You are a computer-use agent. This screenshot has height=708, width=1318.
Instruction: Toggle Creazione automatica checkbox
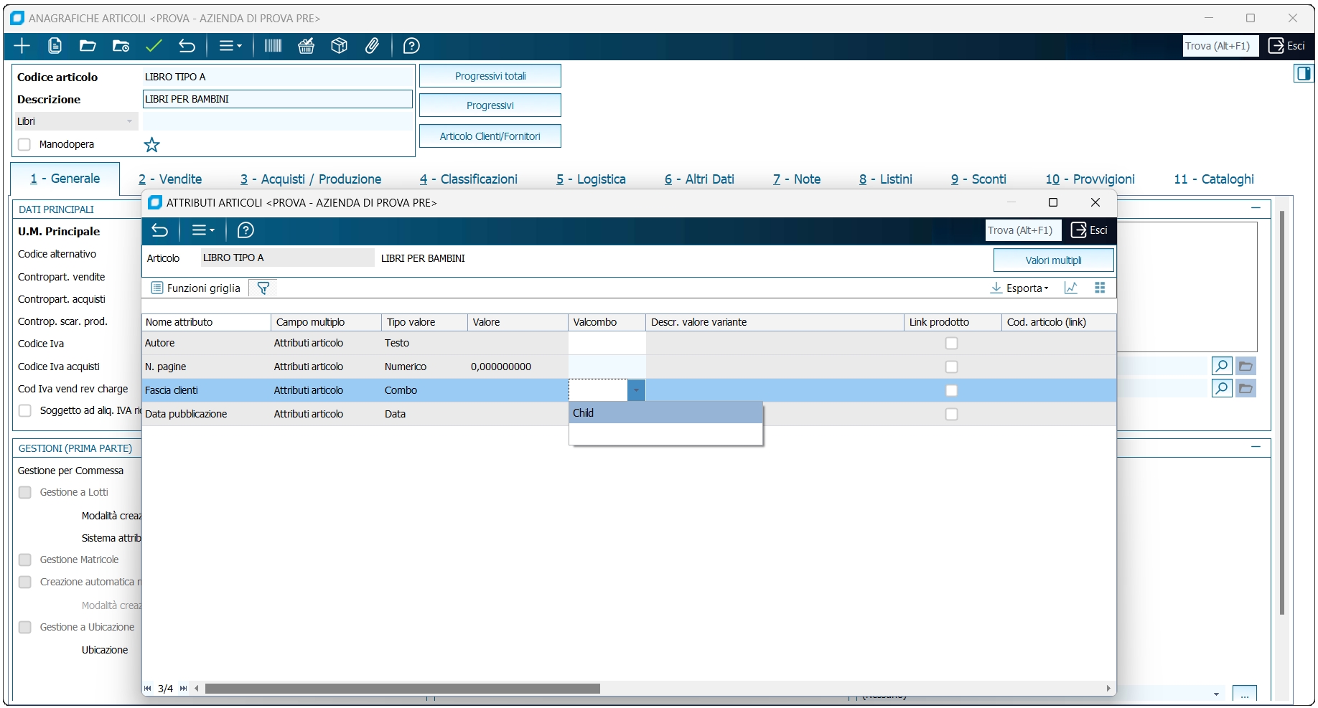25,582
